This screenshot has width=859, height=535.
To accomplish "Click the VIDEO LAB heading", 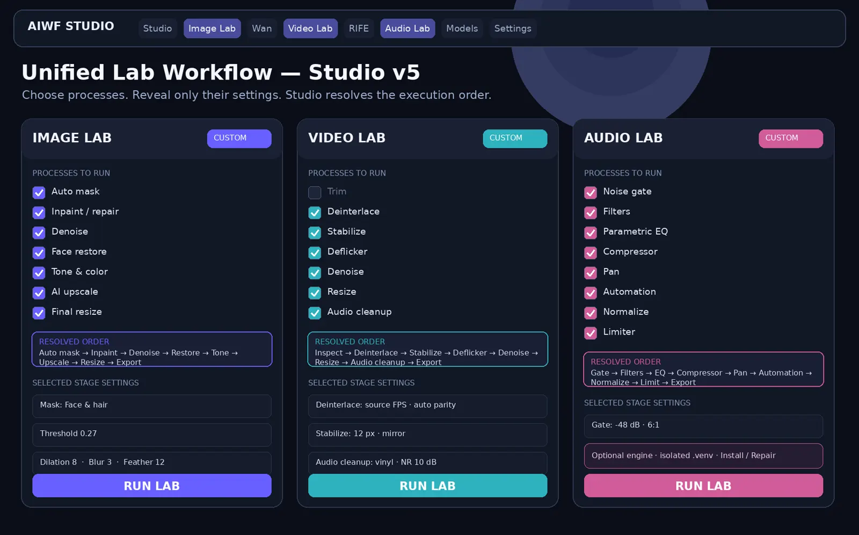I will [347, 138].
